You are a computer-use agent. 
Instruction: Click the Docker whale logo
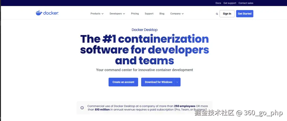tap(47, 13)
